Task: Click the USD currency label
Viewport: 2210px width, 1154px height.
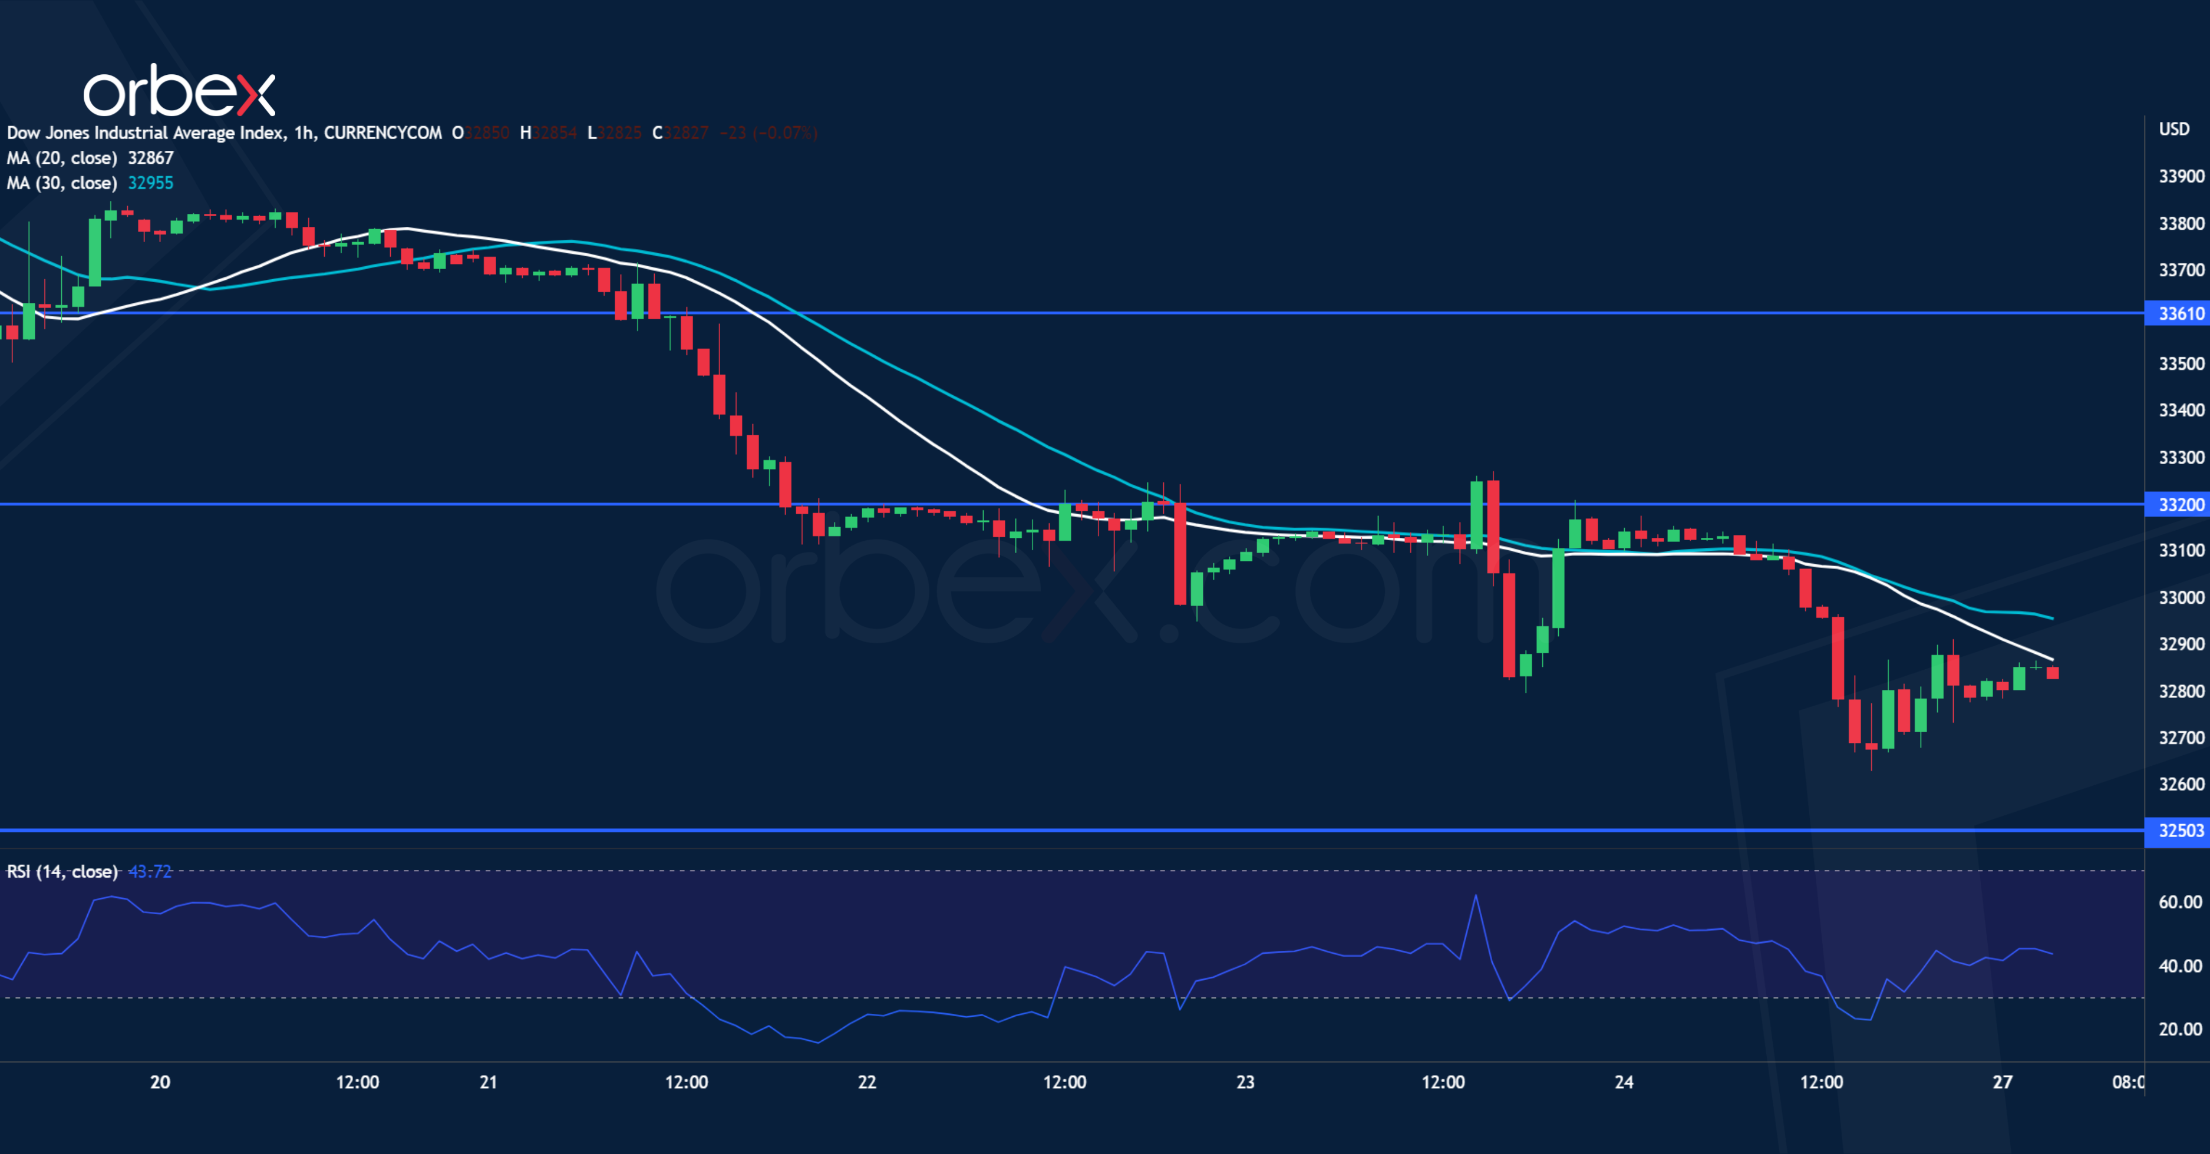Action: point(2173,130)
